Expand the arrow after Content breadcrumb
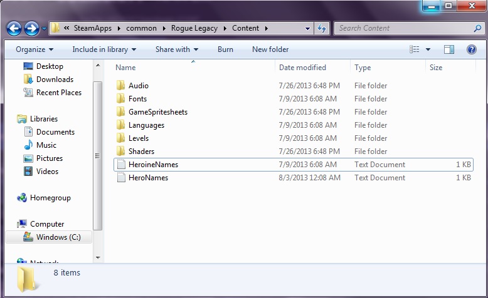Screen dimensions: 488x298 [267, 28]
